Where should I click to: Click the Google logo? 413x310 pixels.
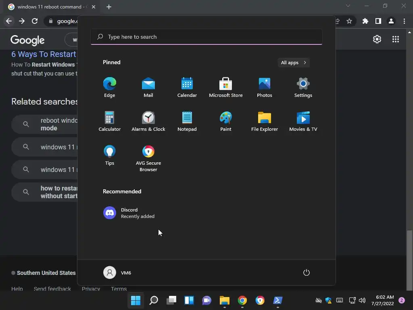point(27,40)
